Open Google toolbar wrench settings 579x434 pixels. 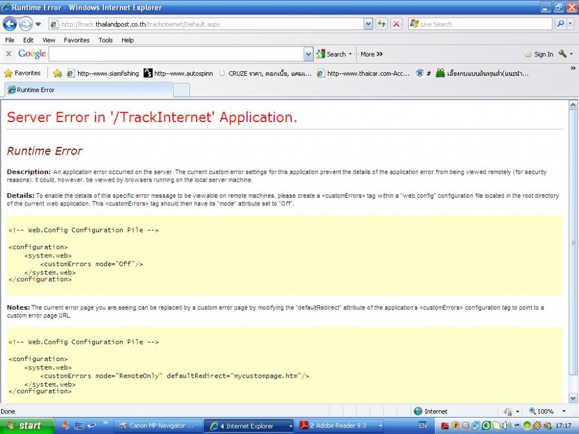562,54
